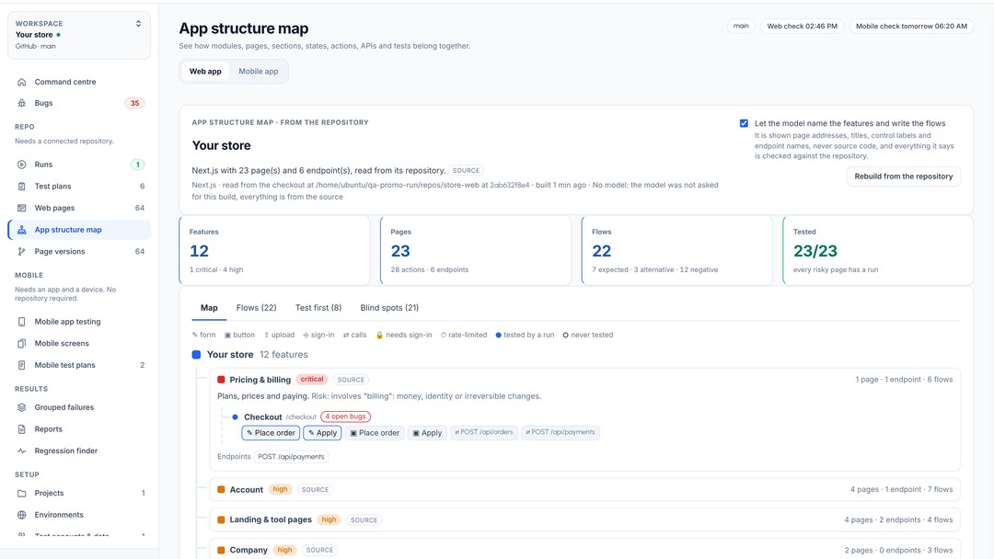Switch to the Mobile app tab
Viewport: 994px width, 559px height.
click(258, 72)
